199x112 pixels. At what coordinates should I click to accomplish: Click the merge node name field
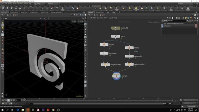pyautogui.click(x=177, y=21)
